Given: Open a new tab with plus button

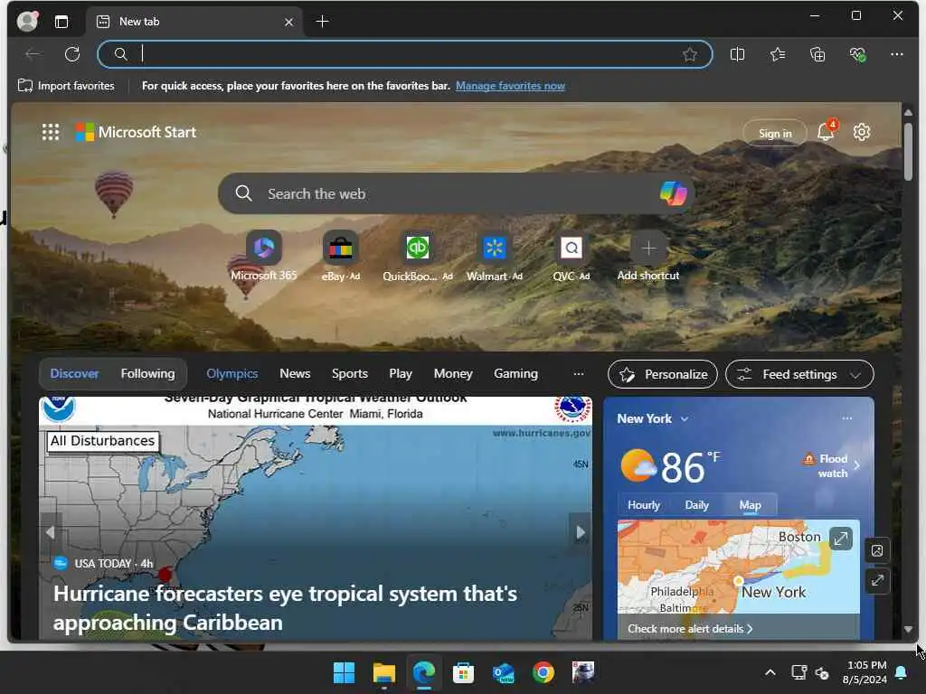Looking at the screenshot, I should click(323, 22).
